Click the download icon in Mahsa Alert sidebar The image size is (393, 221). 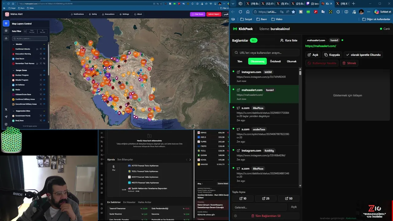(x=6, y=38)
